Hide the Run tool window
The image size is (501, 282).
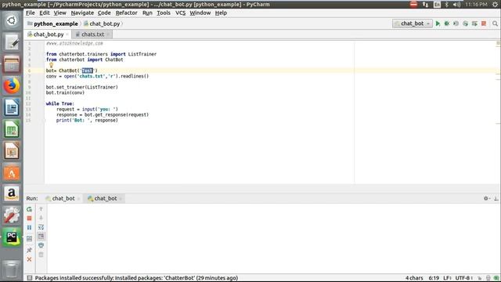pyautogui.click(x=496, y=198)
